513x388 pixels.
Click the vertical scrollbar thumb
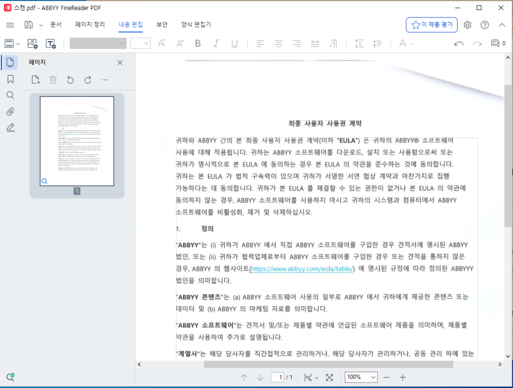tap(508, 156)
